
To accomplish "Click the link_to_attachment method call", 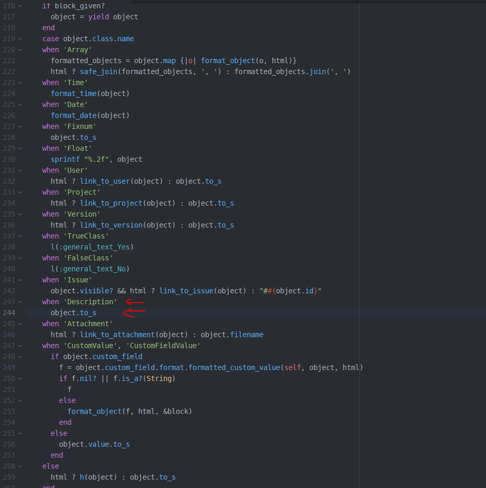I will (x=117, y=335).
